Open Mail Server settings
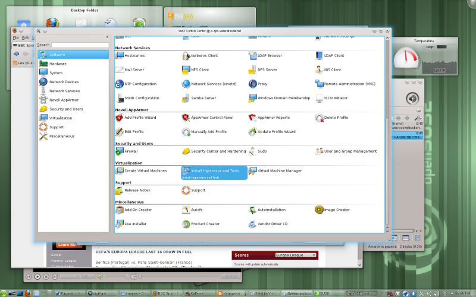This screenshot has width=476, height=297. [130, 69]
